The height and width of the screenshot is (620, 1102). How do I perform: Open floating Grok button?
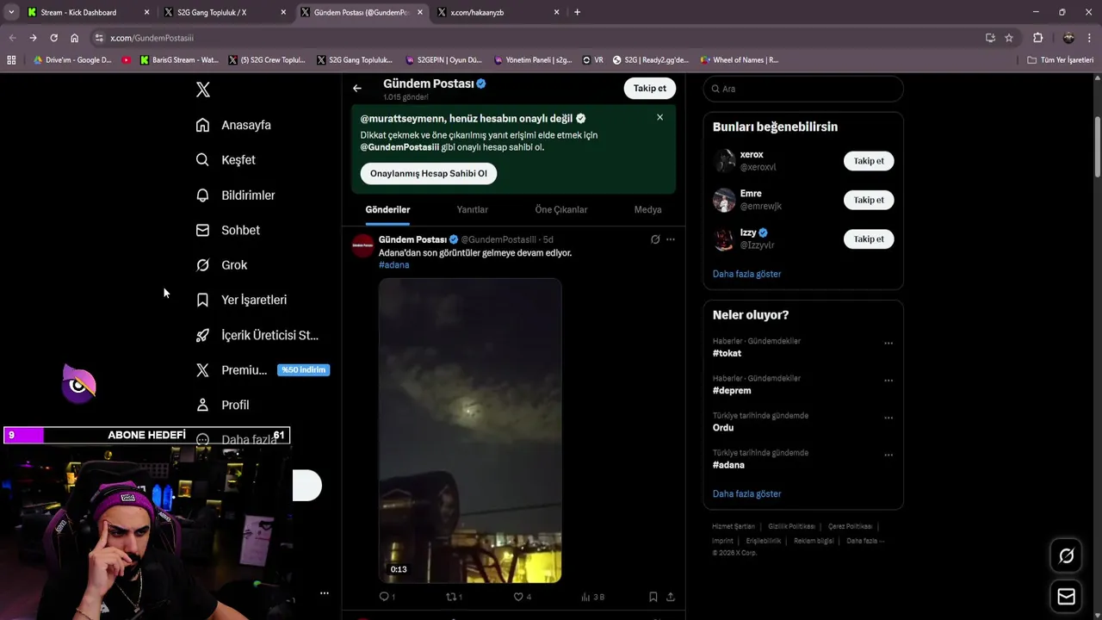1066,556
